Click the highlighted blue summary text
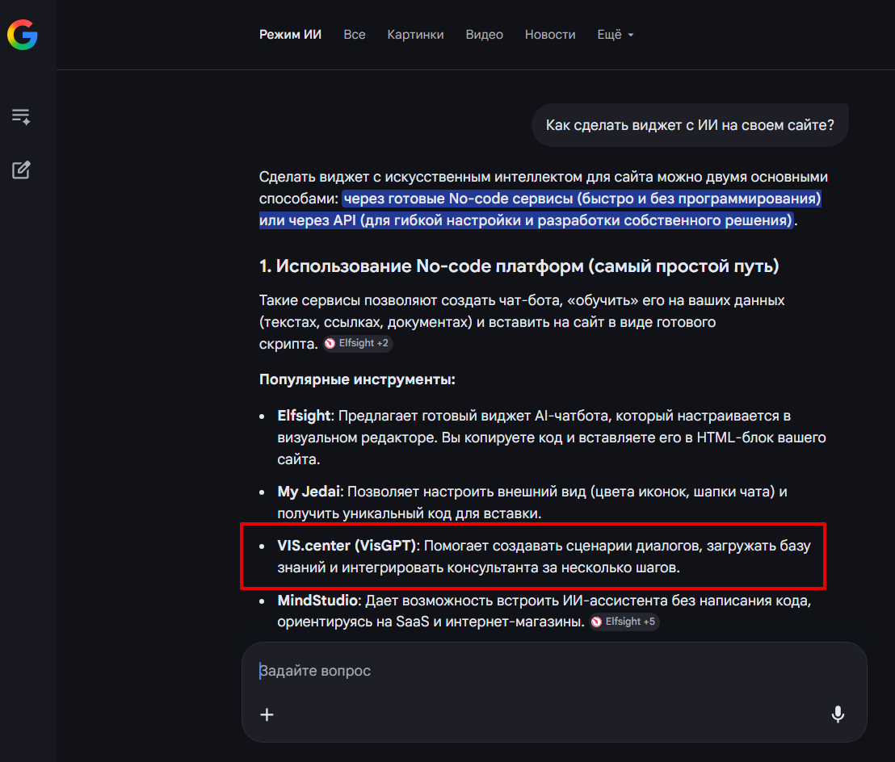The image size is (895, 762). click(x=540, y=210)
